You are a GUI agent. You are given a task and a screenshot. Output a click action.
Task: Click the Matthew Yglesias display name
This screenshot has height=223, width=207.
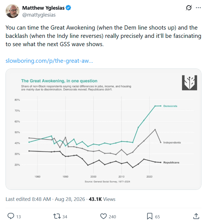pos(43,8)
